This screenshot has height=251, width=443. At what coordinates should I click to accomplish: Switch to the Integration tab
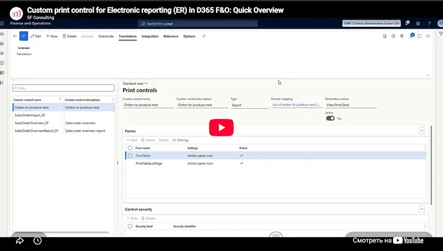[x=150, y=36]
